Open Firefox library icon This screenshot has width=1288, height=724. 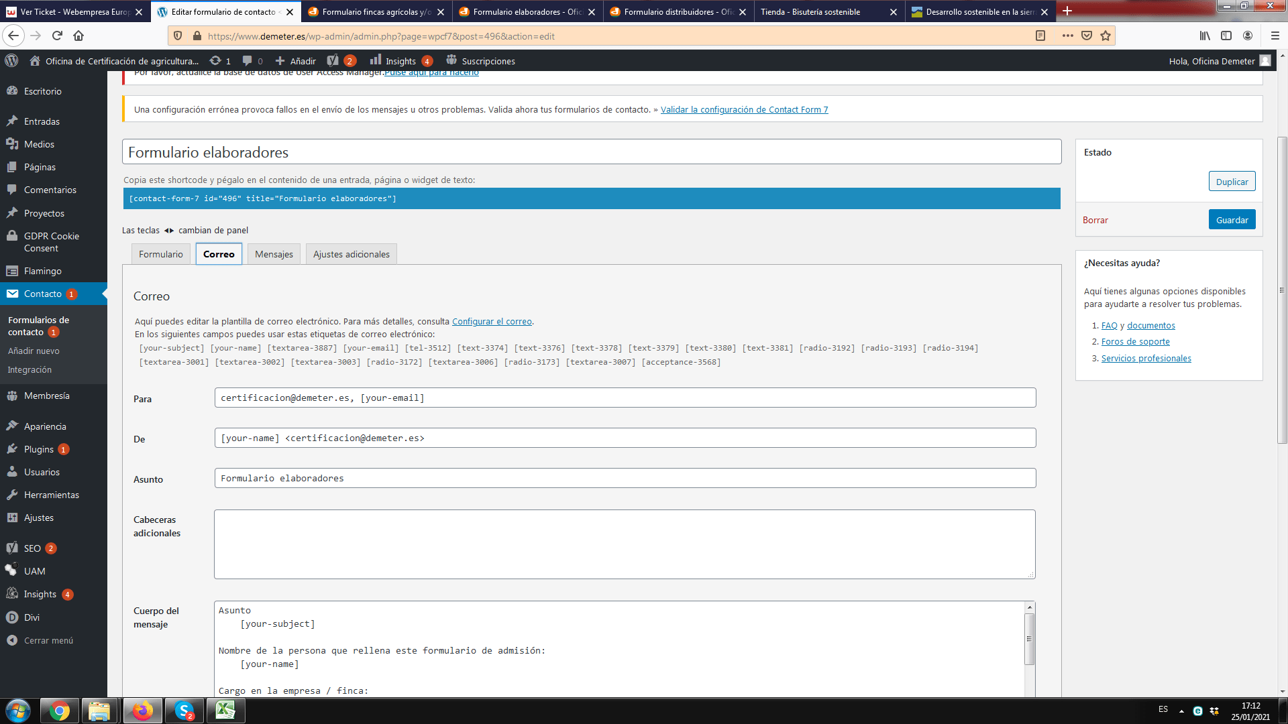1205,36
